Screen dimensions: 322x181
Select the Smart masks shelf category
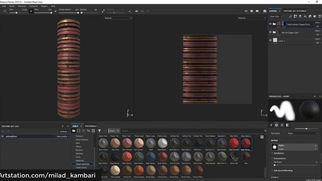click(x=82, y=167)
